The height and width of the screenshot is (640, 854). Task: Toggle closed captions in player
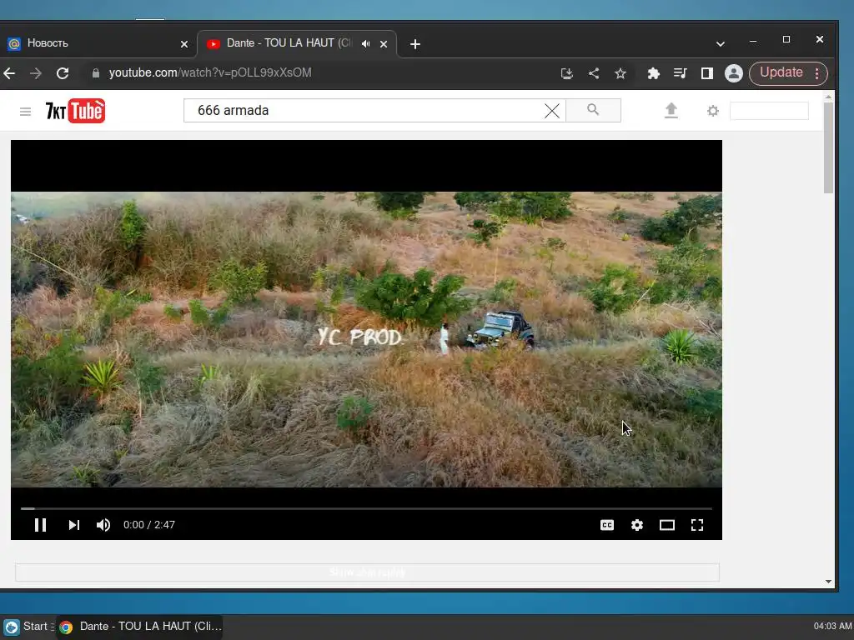(607, 525)
